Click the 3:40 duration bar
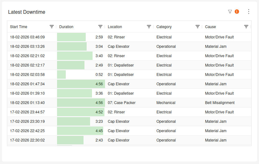Image resolution: width=259 pixels, height=164 pixels. pos(75,56)
